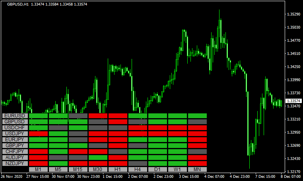Pick the H1 timeframe label
This screenshot has width=303, height=181.
(118, 169)
